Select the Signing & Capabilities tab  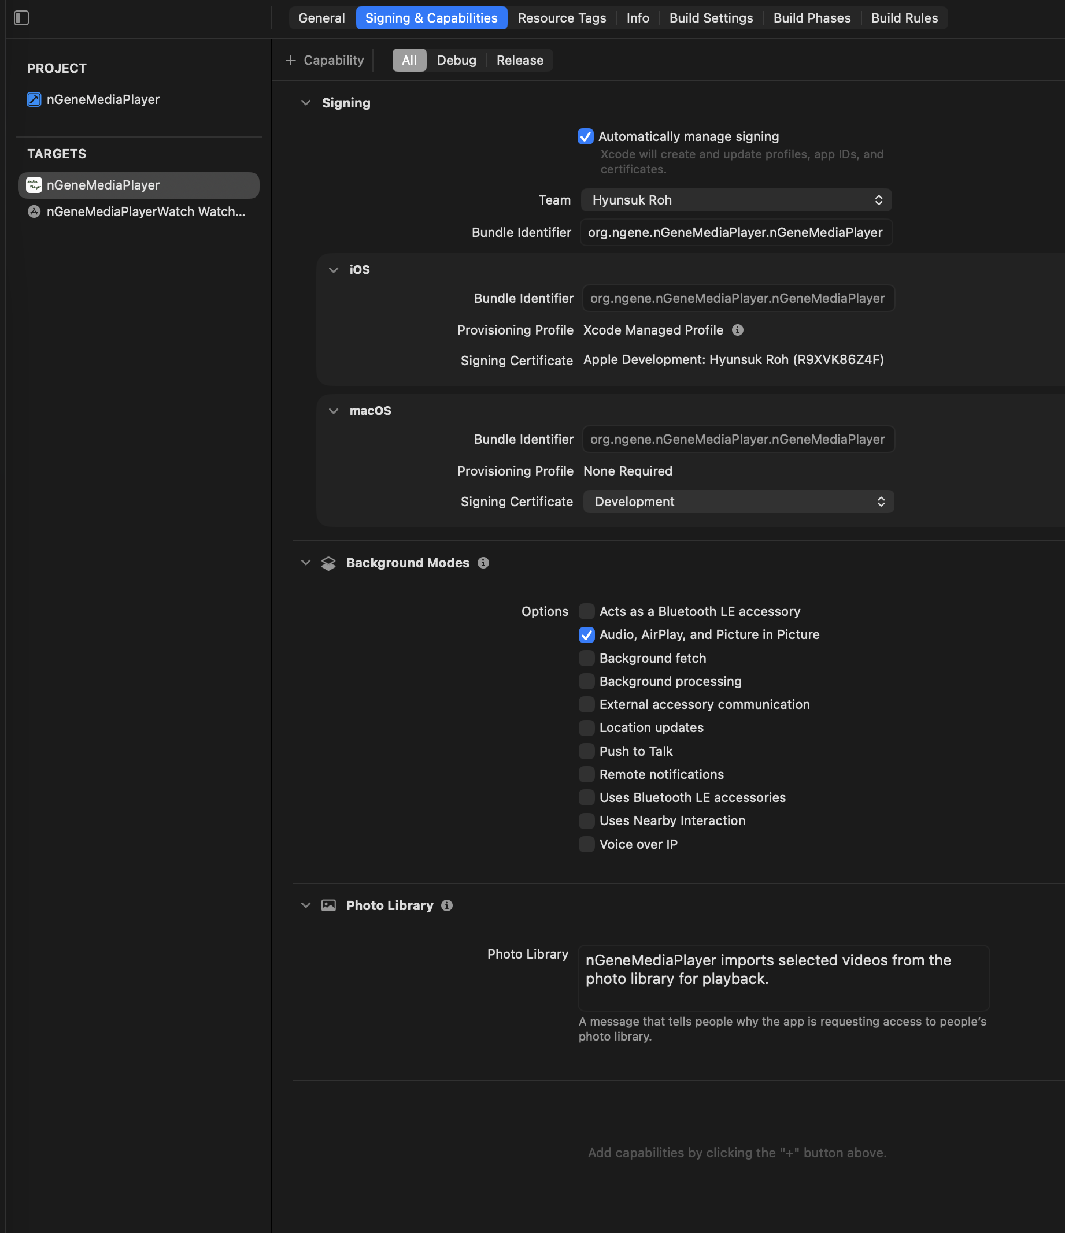pyautogui.click(x=431, y=18)
